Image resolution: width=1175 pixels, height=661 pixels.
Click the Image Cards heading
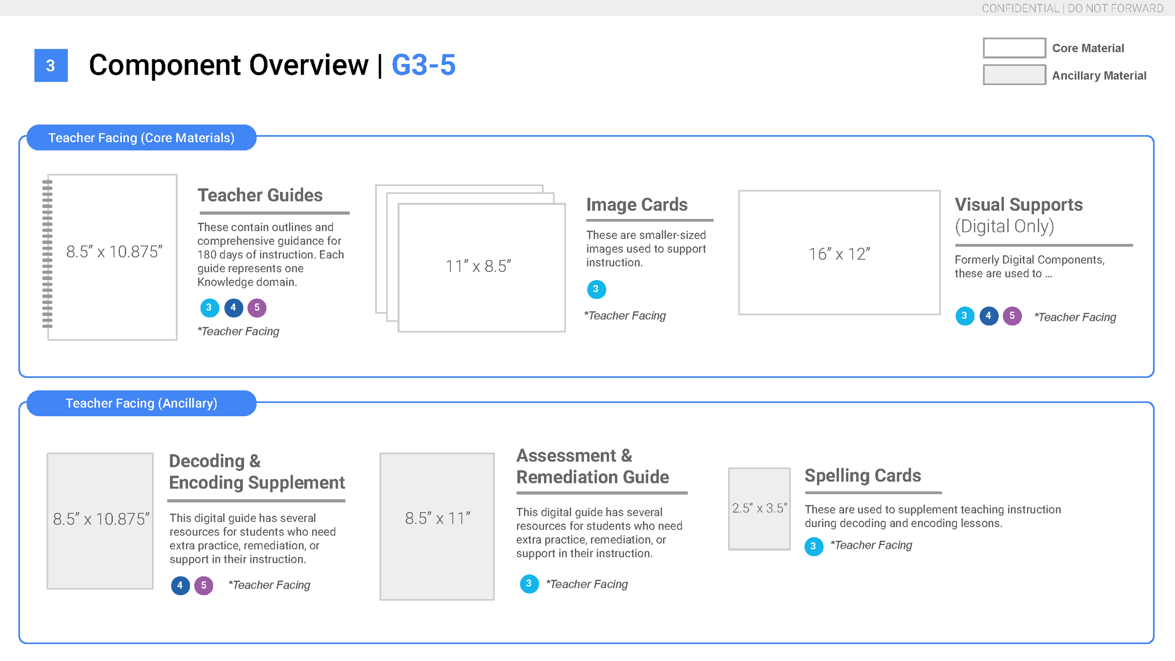coord(637,205)
